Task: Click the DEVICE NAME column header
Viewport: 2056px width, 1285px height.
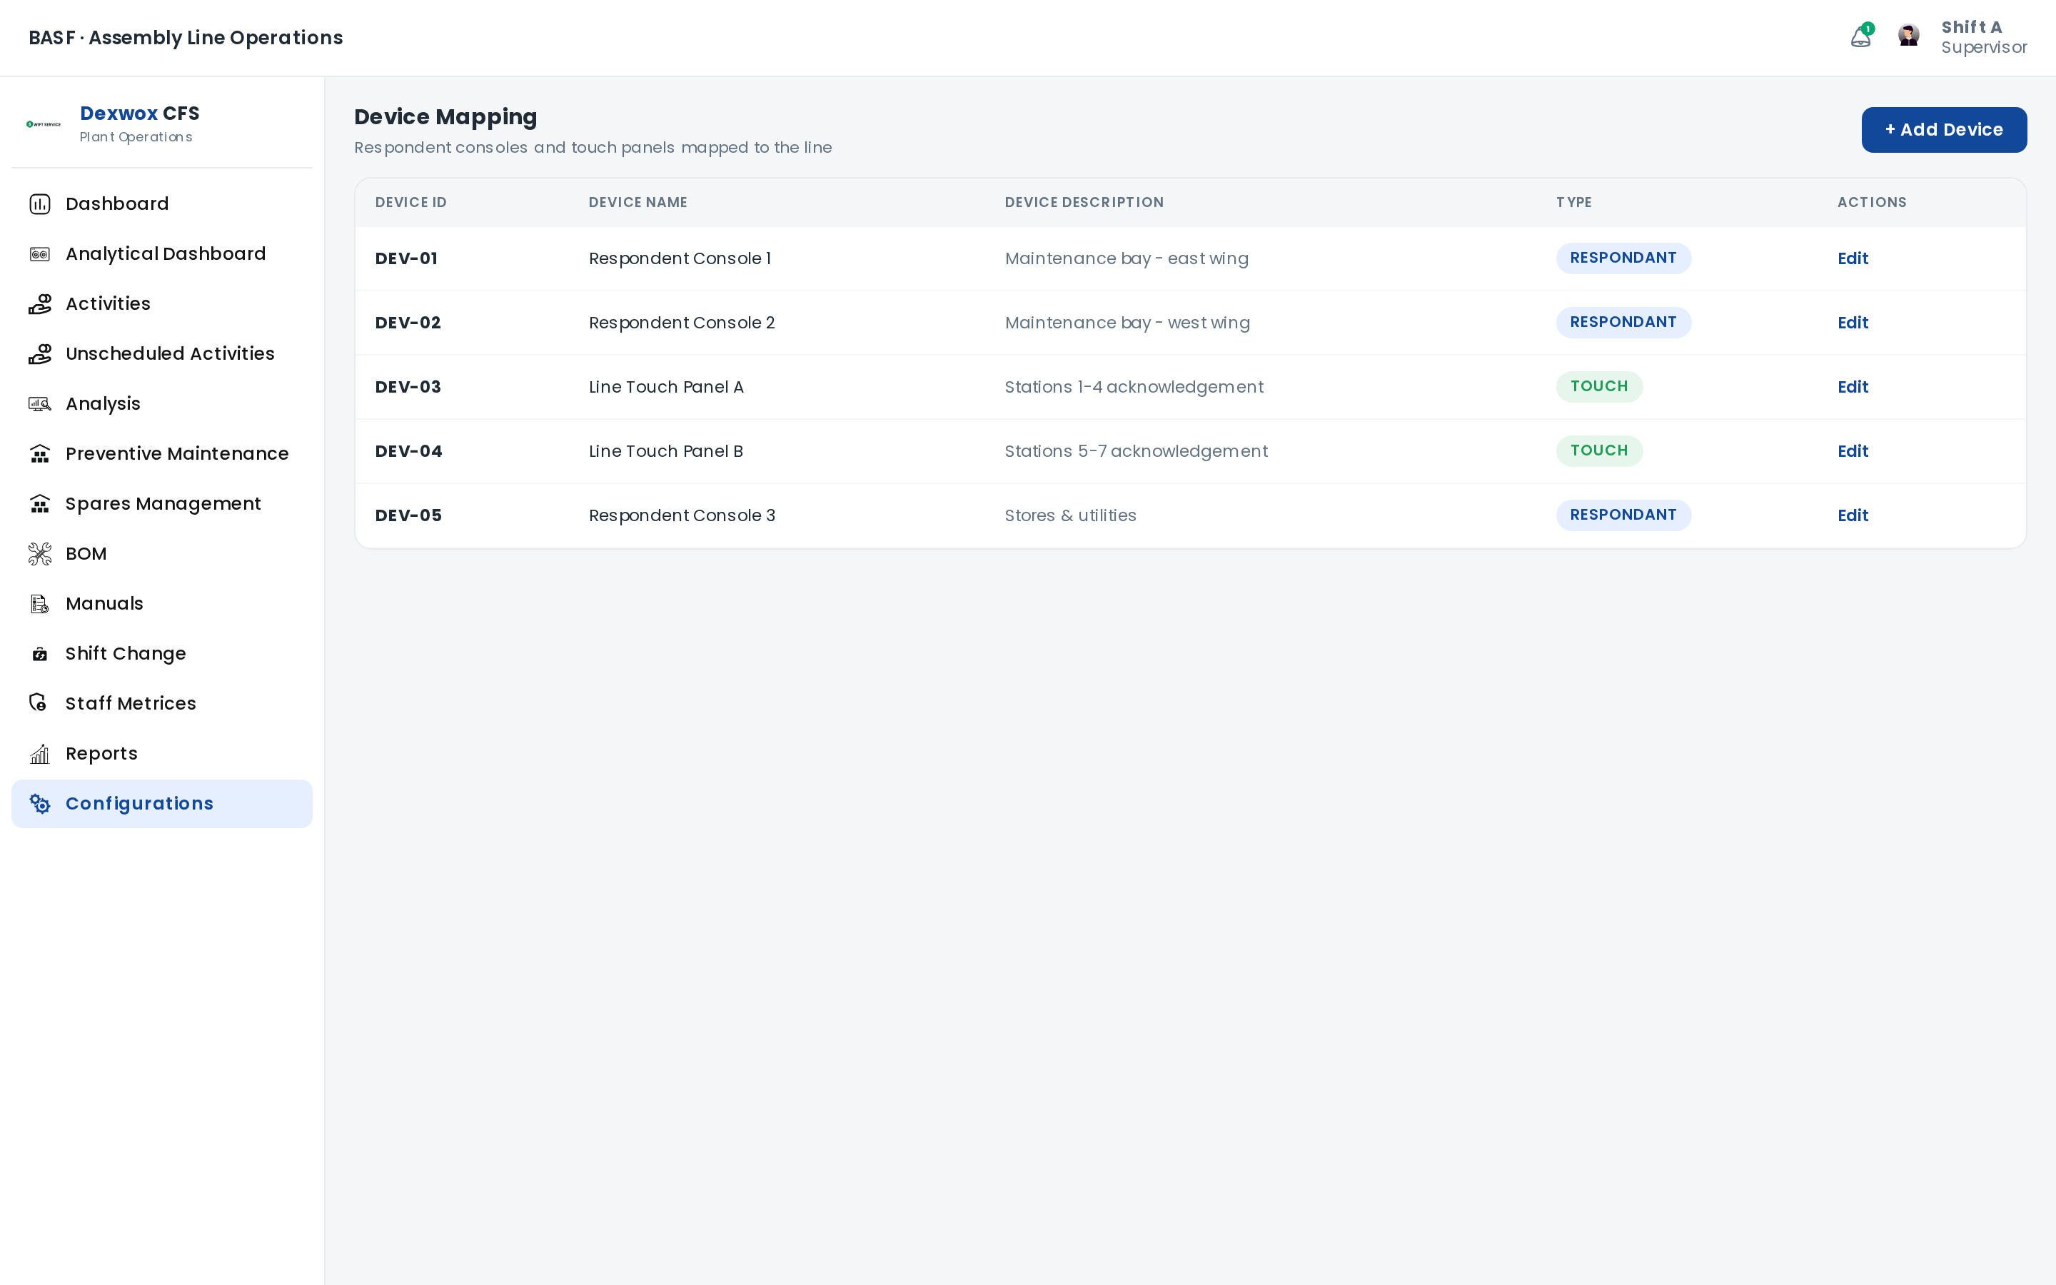Action: click(x=638, y=202)
